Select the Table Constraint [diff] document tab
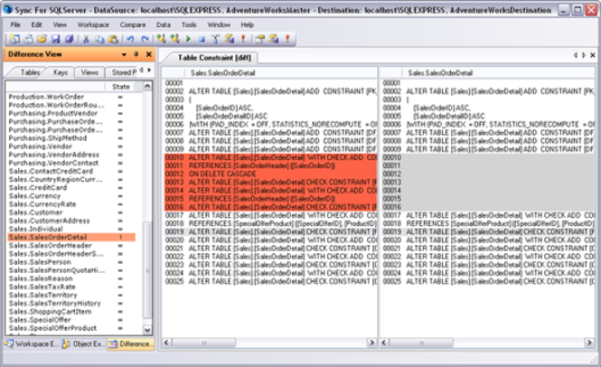Image resolution: width=601 pixels, height=367 pixels. (x=214, y=58)
